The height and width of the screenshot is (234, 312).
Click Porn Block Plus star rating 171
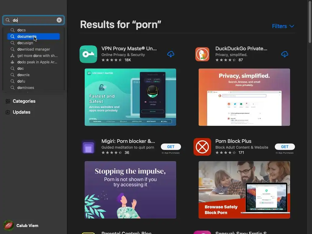point(230,153)
